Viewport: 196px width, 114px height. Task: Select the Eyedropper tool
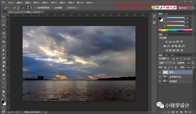click(4, 37)
